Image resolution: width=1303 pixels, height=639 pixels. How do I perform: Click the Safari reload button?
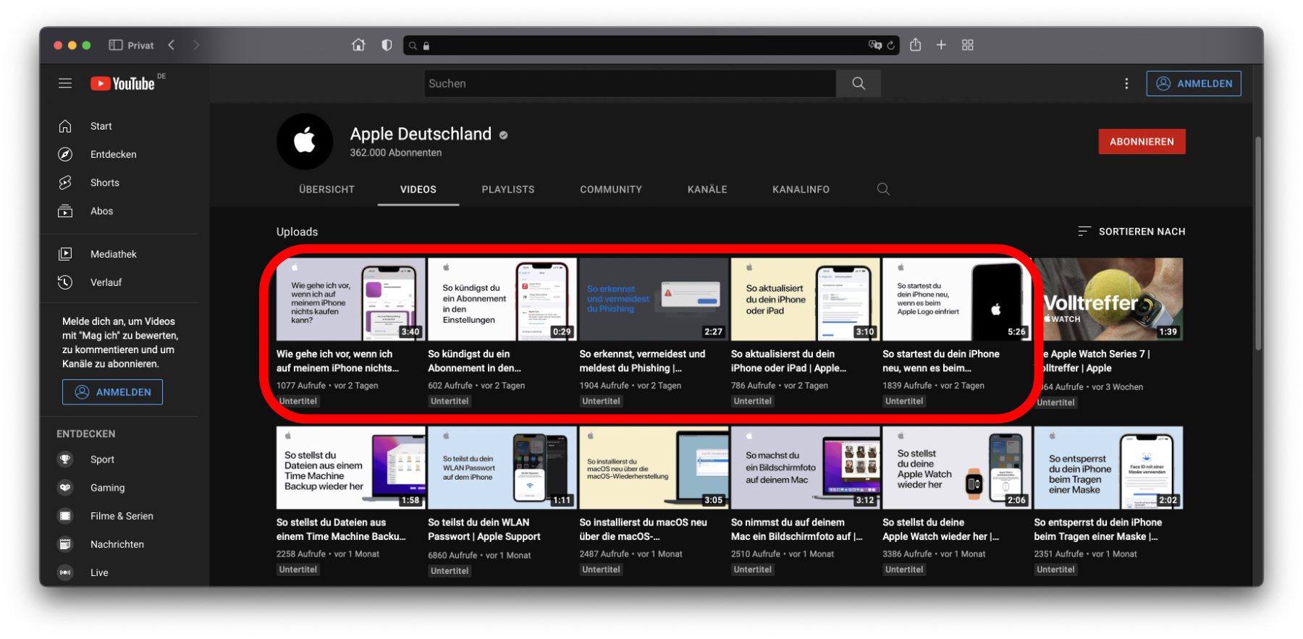click(x=891, y=45)
